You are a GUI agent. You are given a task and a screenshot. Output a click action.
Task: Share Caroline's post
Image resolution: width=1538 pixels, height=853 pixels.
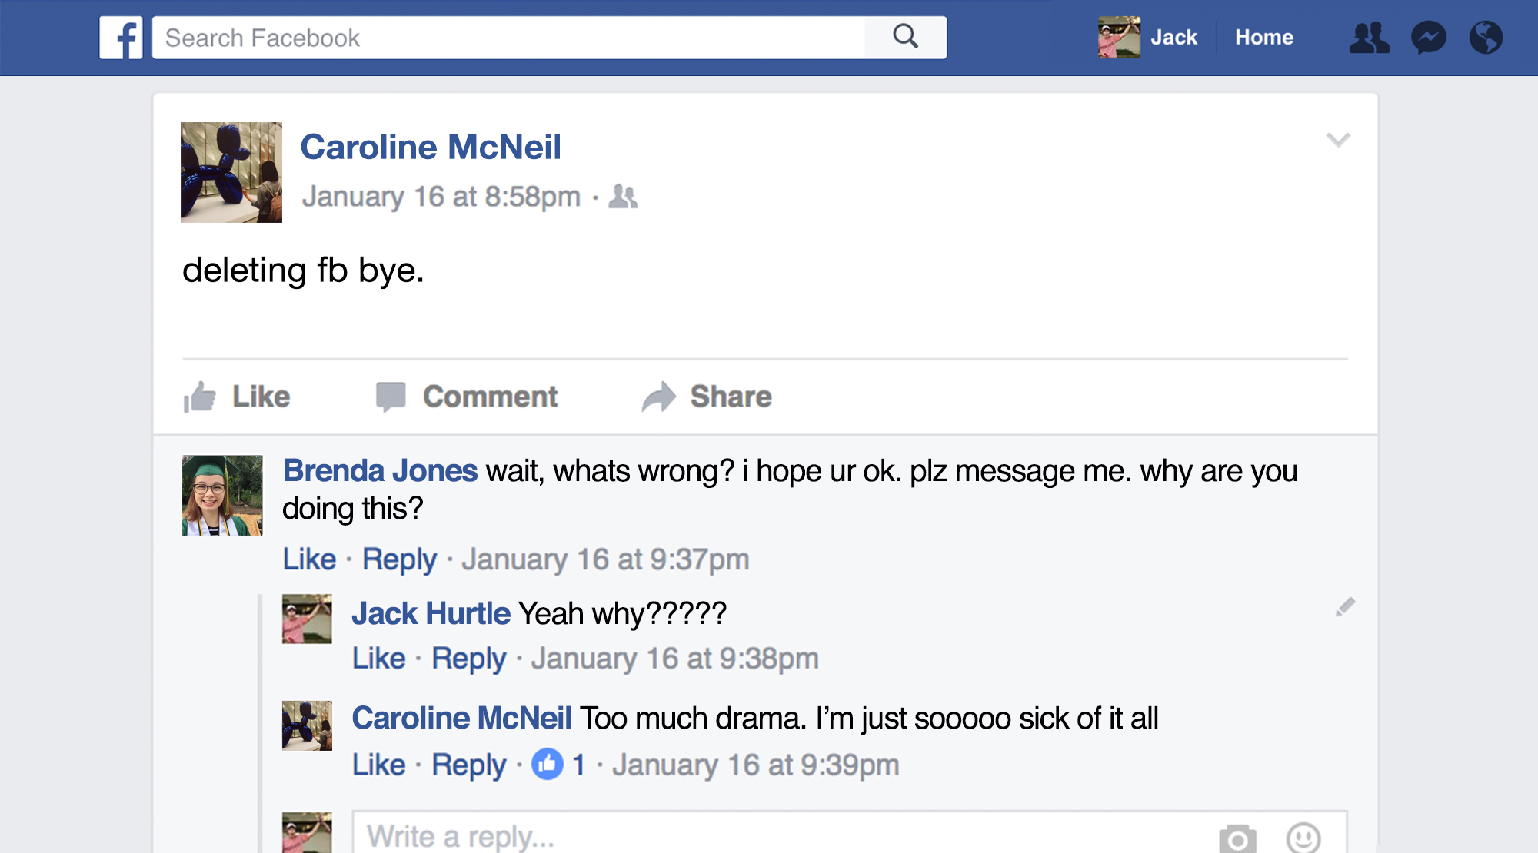coord(707,397)
